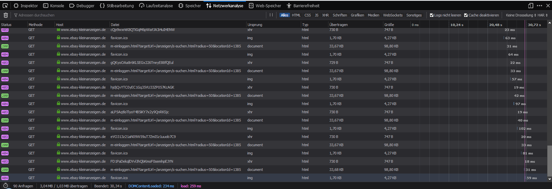Sort by Ursprung column header

click(x=274, y=25)
